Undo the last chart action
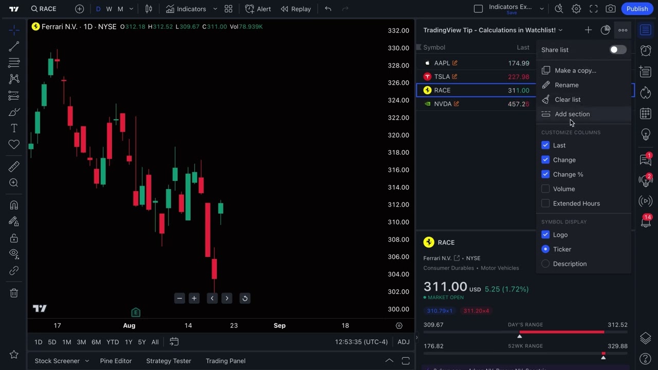Screen dimensions: 658x370 click(x=328, y=9)
